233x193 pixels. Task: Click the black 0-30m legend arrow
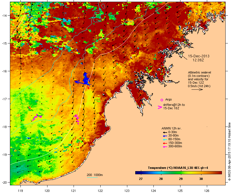165,133
